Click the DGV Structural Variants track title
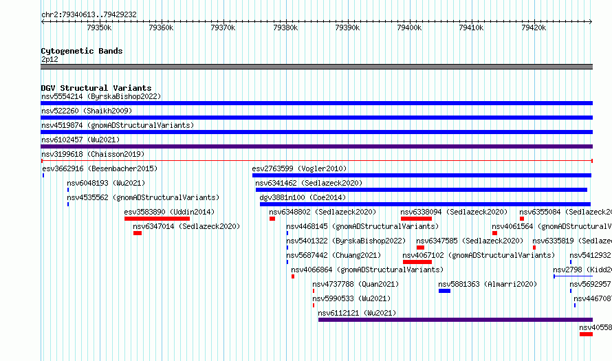Screen dimensions: 612x361 tap(96, 88)
